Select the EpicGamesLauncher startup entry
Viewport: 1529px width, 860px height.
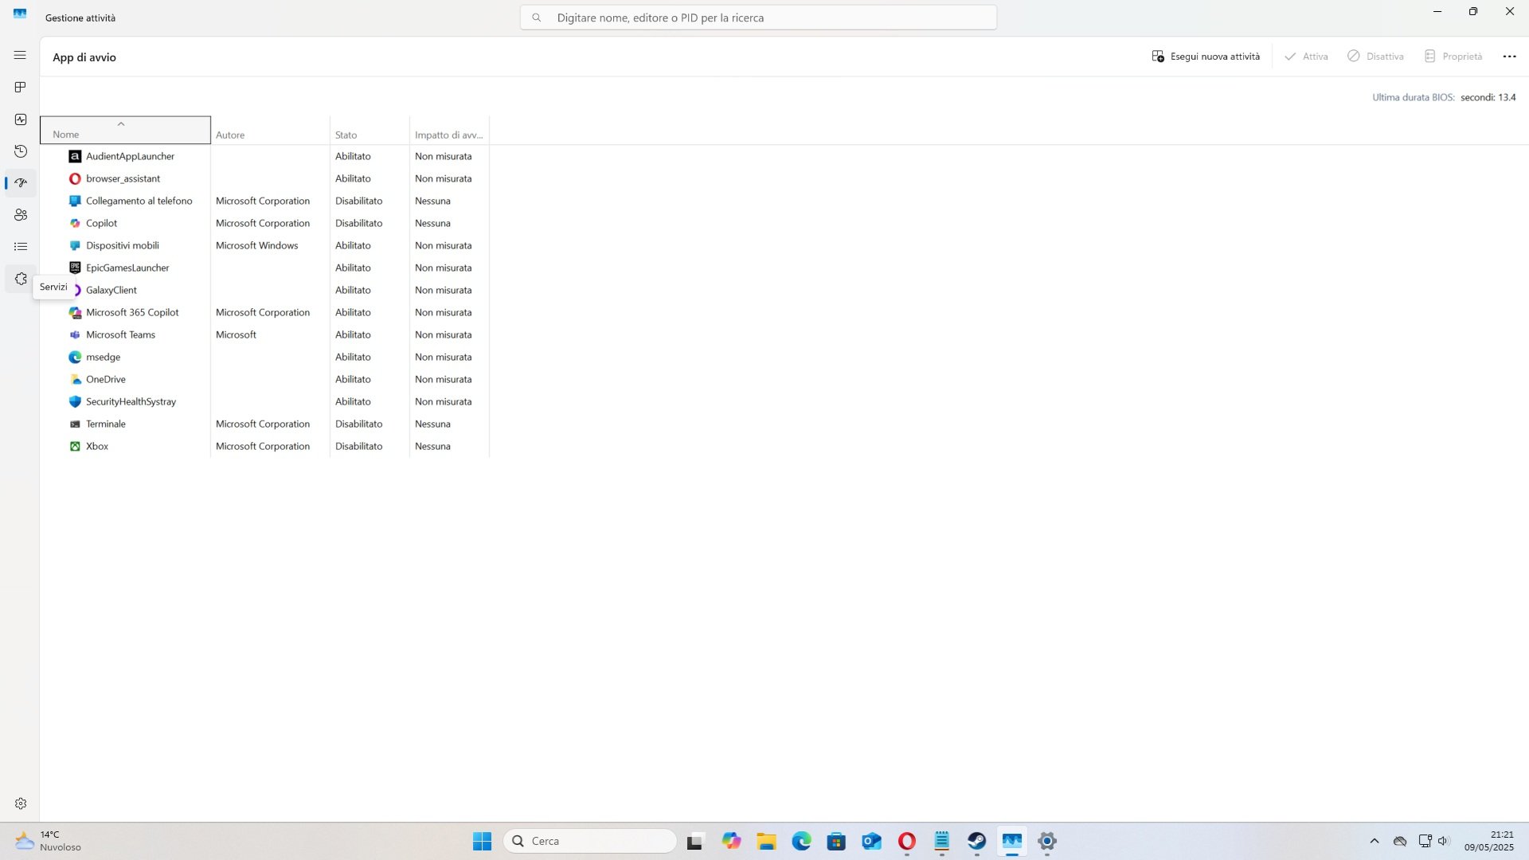[x=127, y=268]
